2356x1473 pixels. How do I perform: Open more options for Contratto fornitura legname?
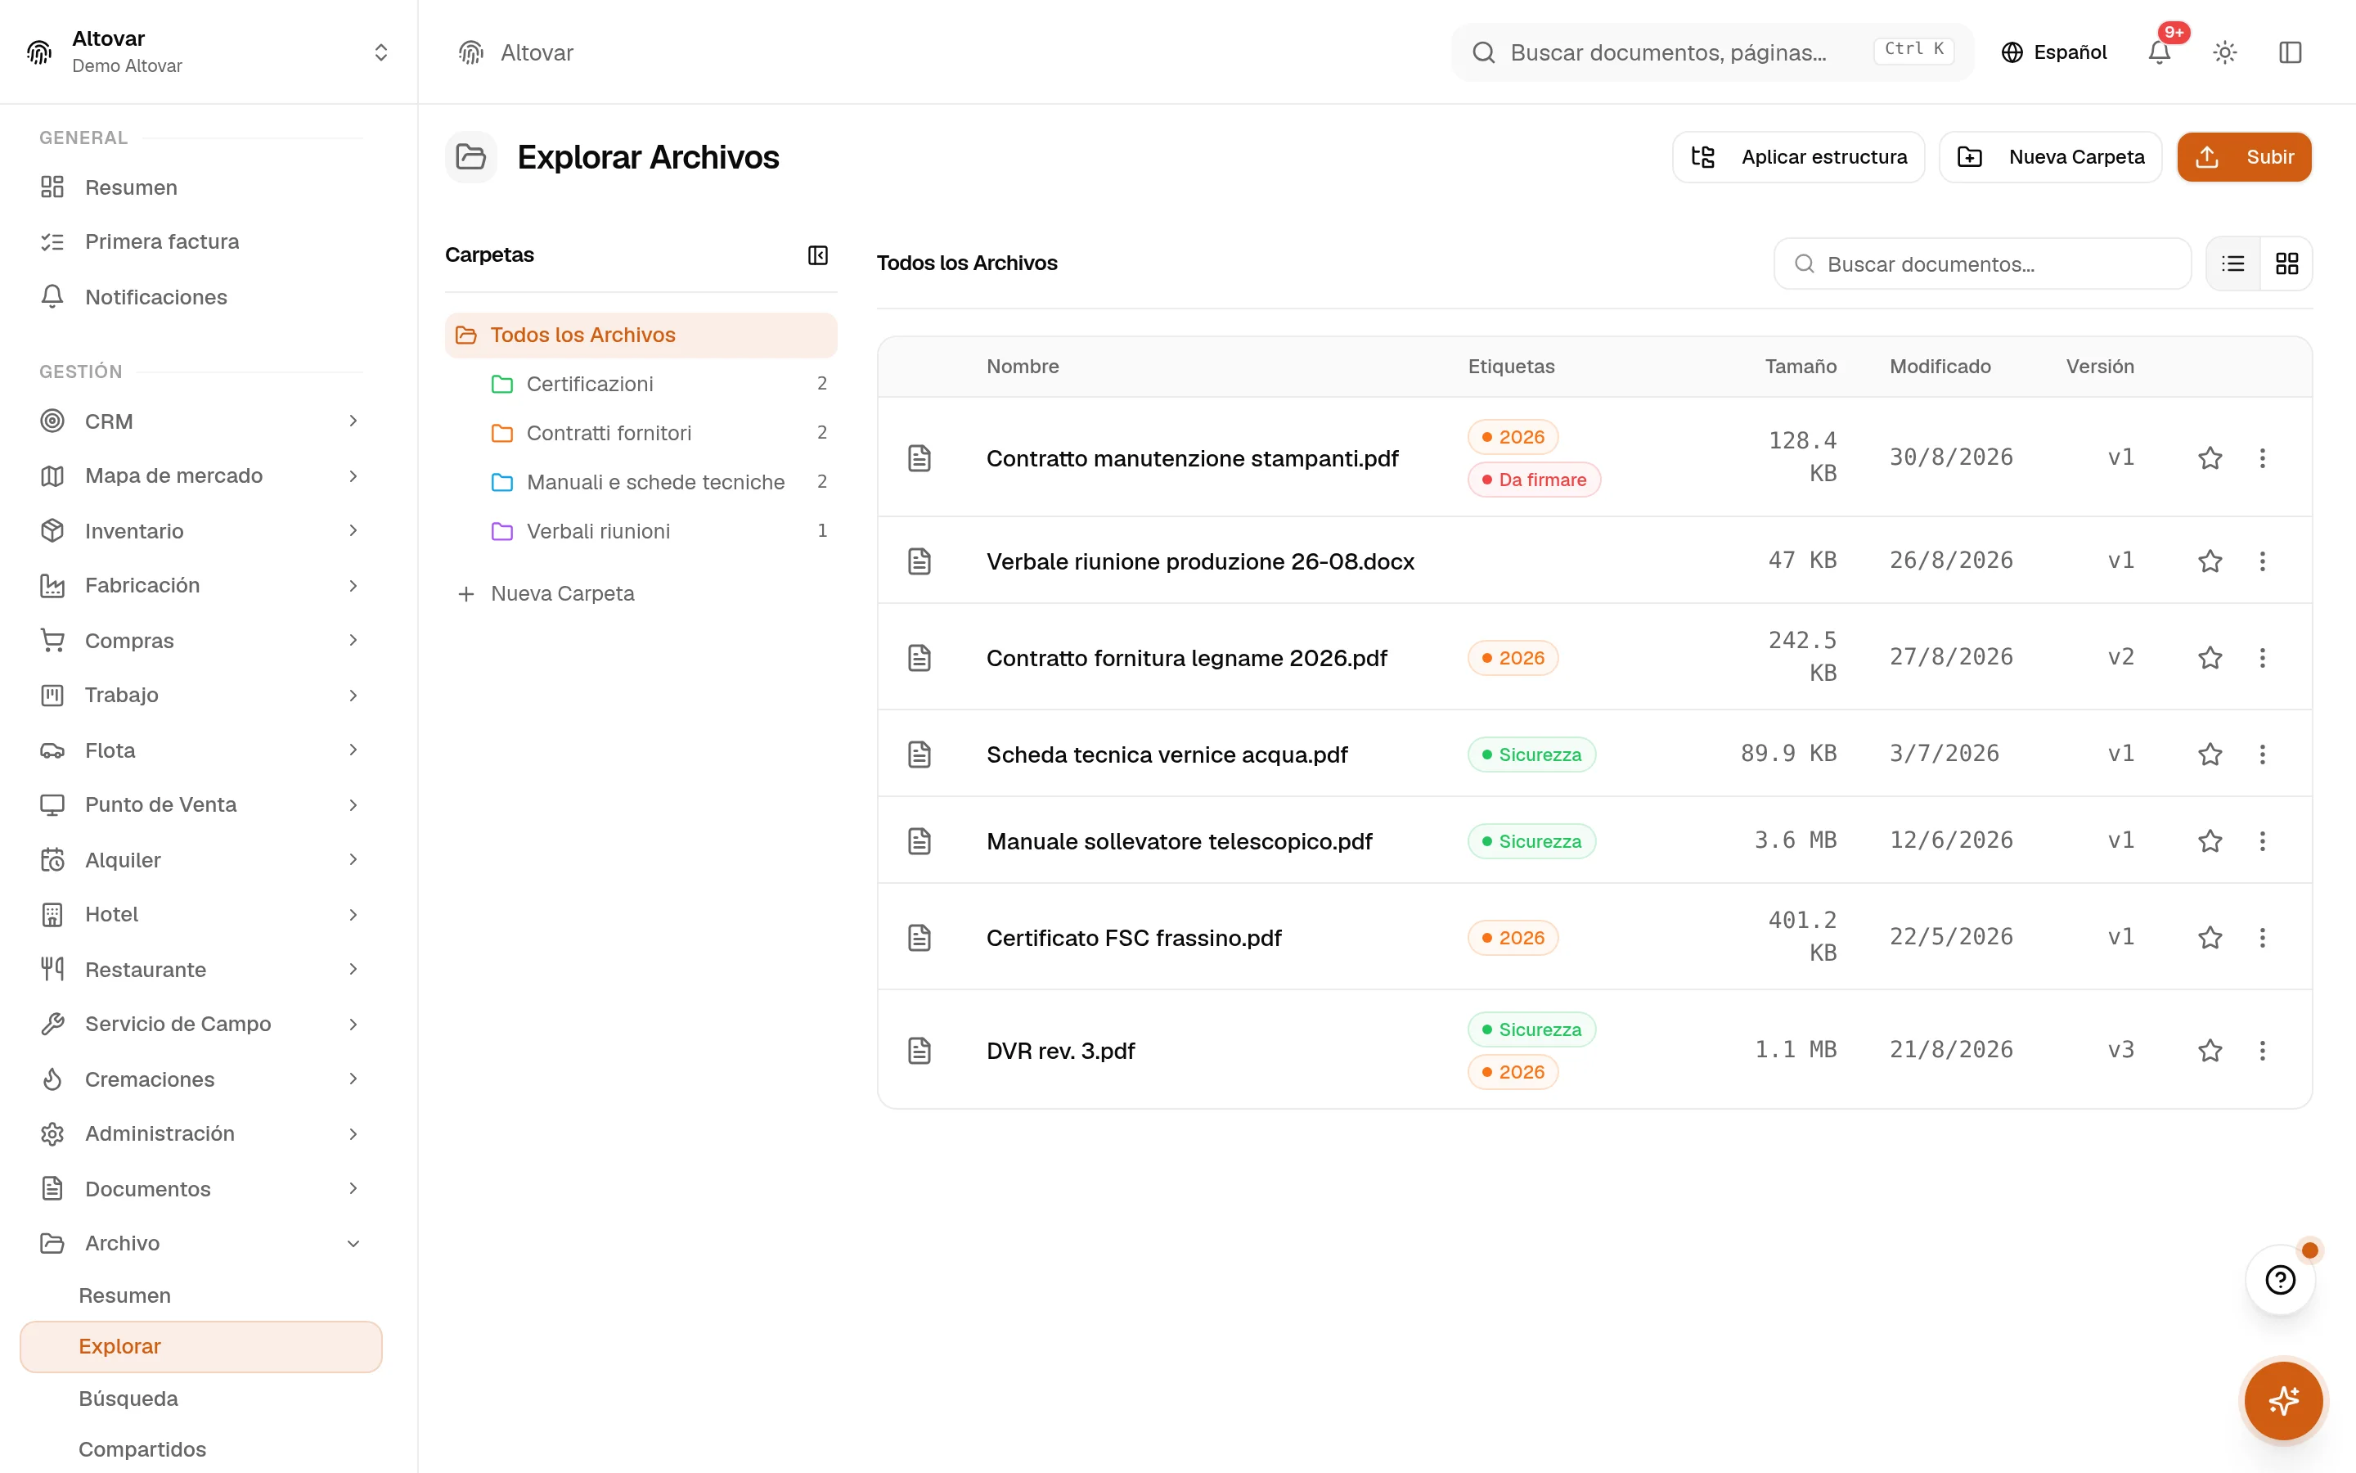pyautogui.click(x=2263, y=658)
